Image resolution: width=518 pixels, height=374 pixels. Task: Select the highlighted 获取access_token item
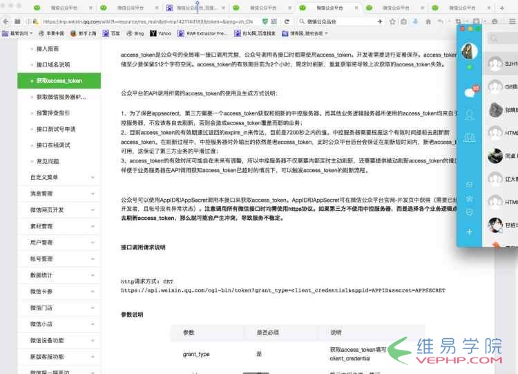click(59, 81)
